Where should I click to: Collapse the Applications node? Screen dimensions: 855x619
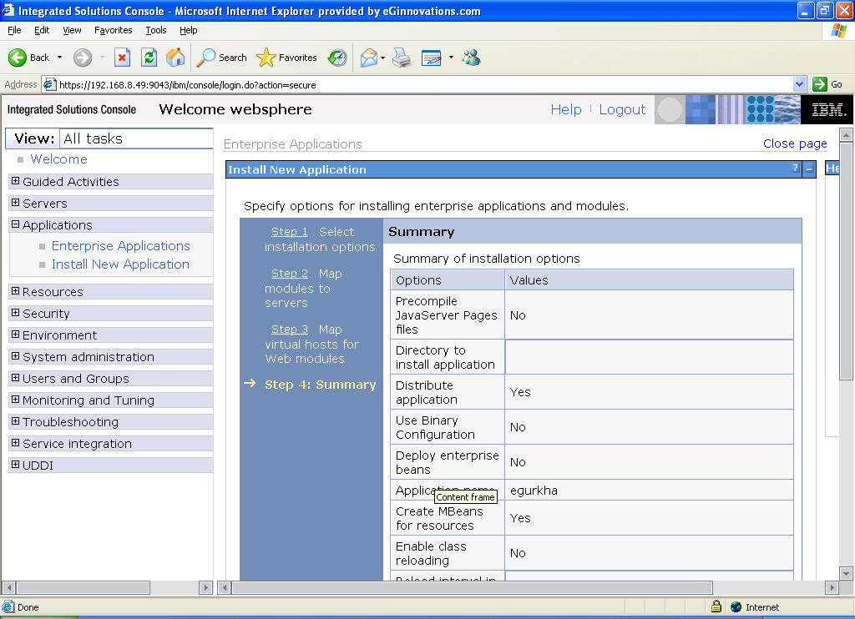[x=15, y=224]
